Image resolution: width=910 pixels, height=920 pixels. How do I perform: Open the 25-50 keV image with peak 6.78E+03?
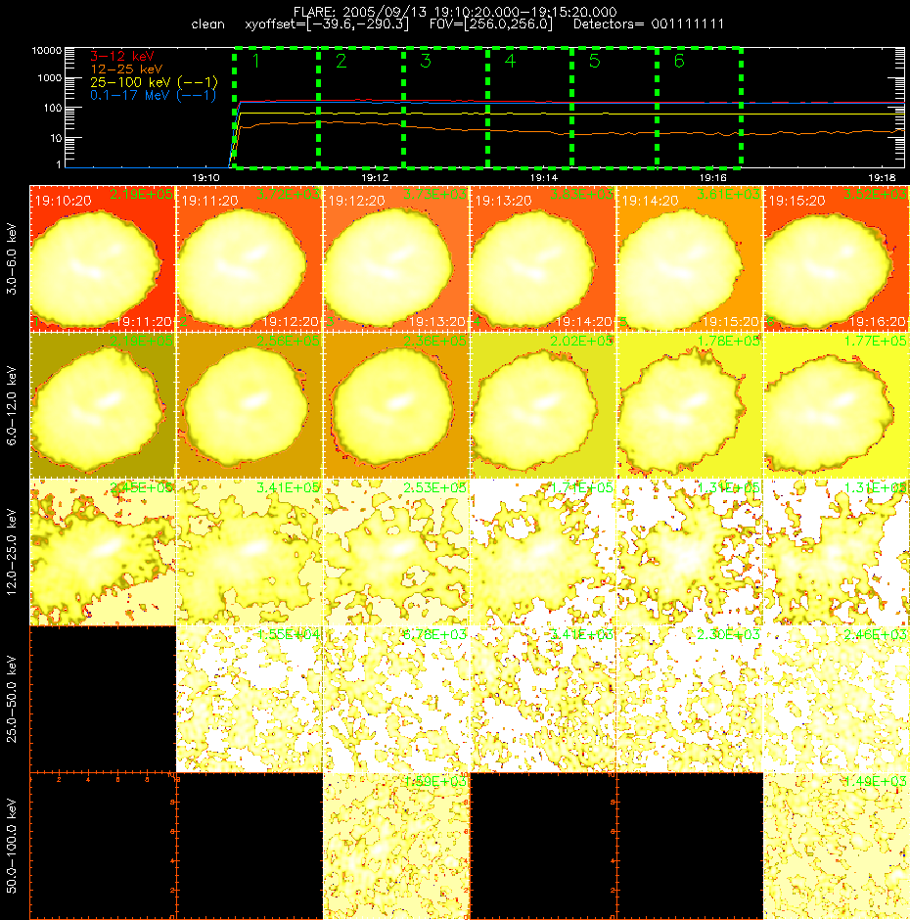point(396,699)
